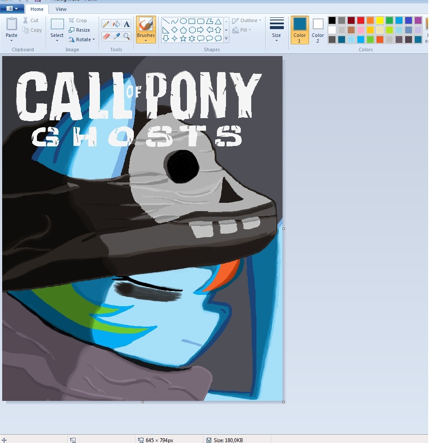Choose the Four-point star shape
Screen dimensions: 429x443
tap(174, 38)
